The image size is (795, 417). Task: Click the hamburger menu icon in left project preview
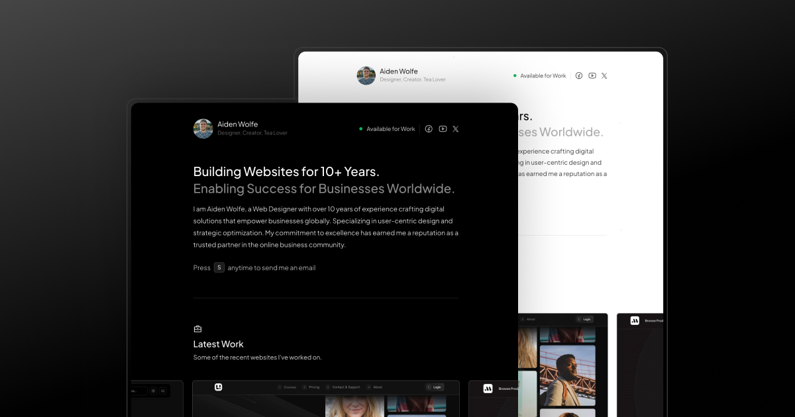coord(163,391)
